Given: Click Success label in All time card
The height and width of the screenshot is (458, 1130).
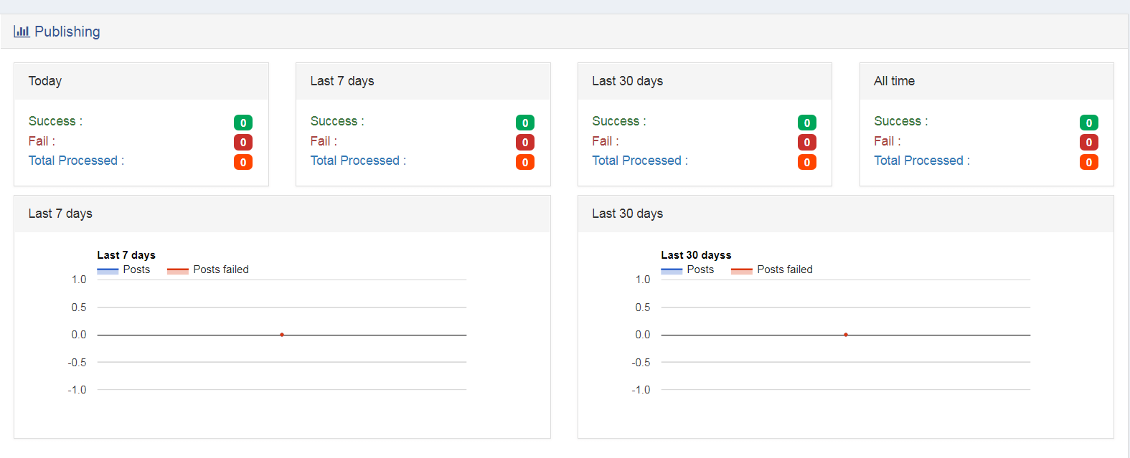Looking at the screenshot, I should click(901, 121).
